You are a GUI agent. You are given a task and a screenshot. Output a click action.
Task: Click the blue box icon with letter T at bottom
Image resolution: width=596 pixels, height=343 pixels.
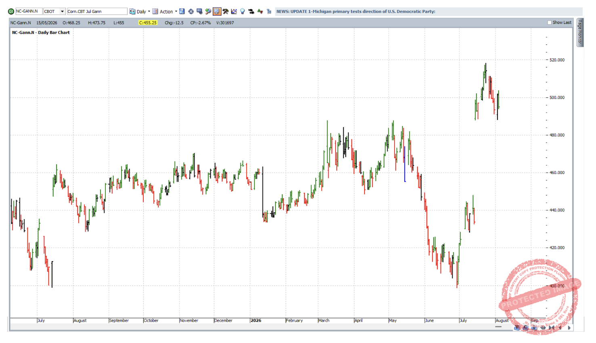[x=517, y=328]
